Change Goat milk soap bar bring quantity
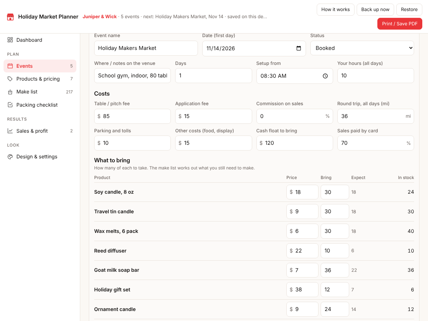 click(x=335, y=270)
